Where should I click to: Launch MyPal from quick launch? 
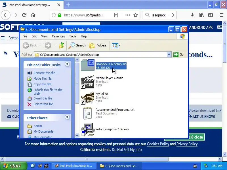pyautogui.click(x=40, y=166)
